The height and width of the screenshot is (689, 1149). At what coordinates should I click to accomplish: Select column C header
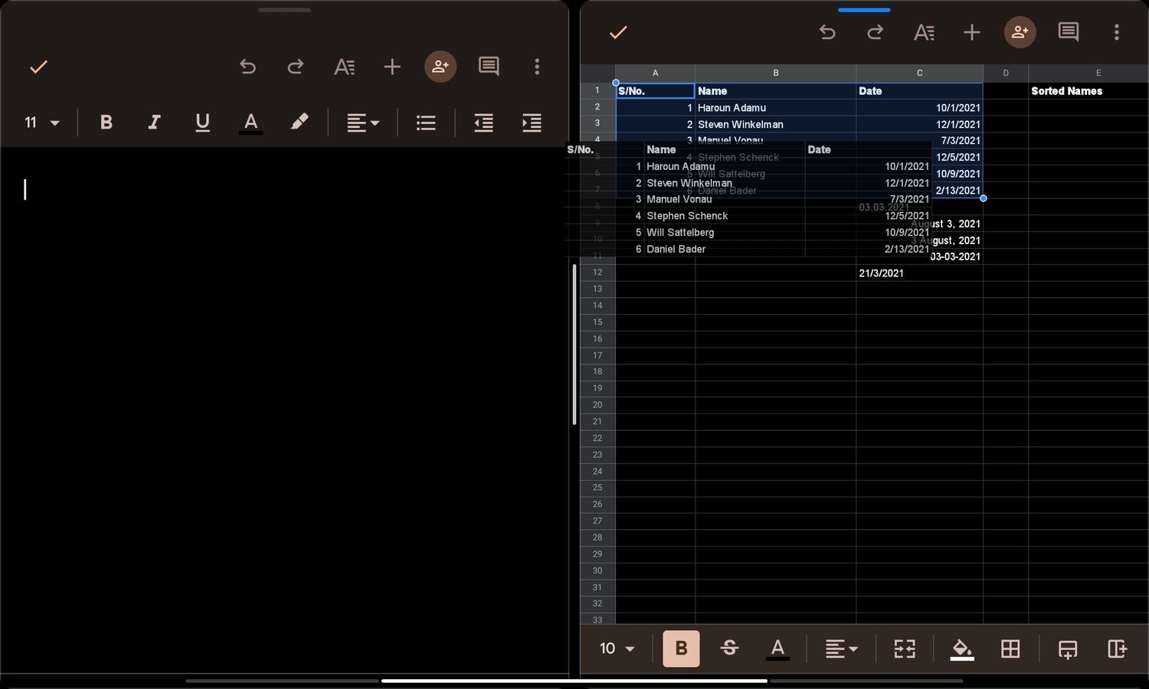919,73
